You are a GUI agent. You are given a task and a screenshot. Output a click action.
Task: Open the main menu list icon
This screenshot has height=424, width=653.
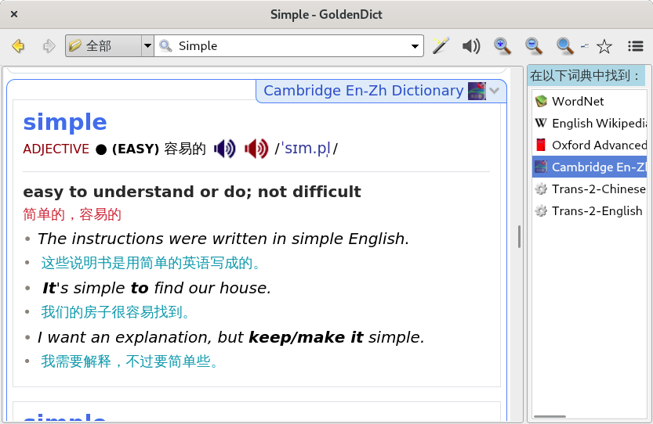click(636, 45)
